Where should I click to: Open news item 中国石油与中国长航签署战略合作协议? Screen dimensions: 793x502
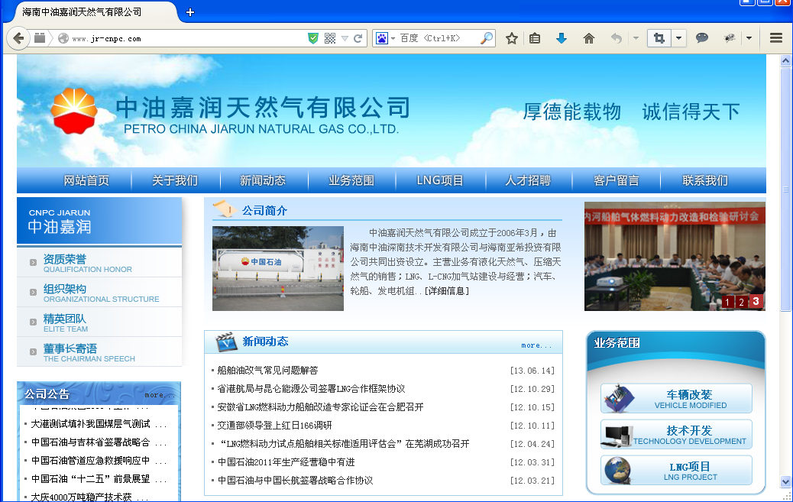(x=296, y=481)
